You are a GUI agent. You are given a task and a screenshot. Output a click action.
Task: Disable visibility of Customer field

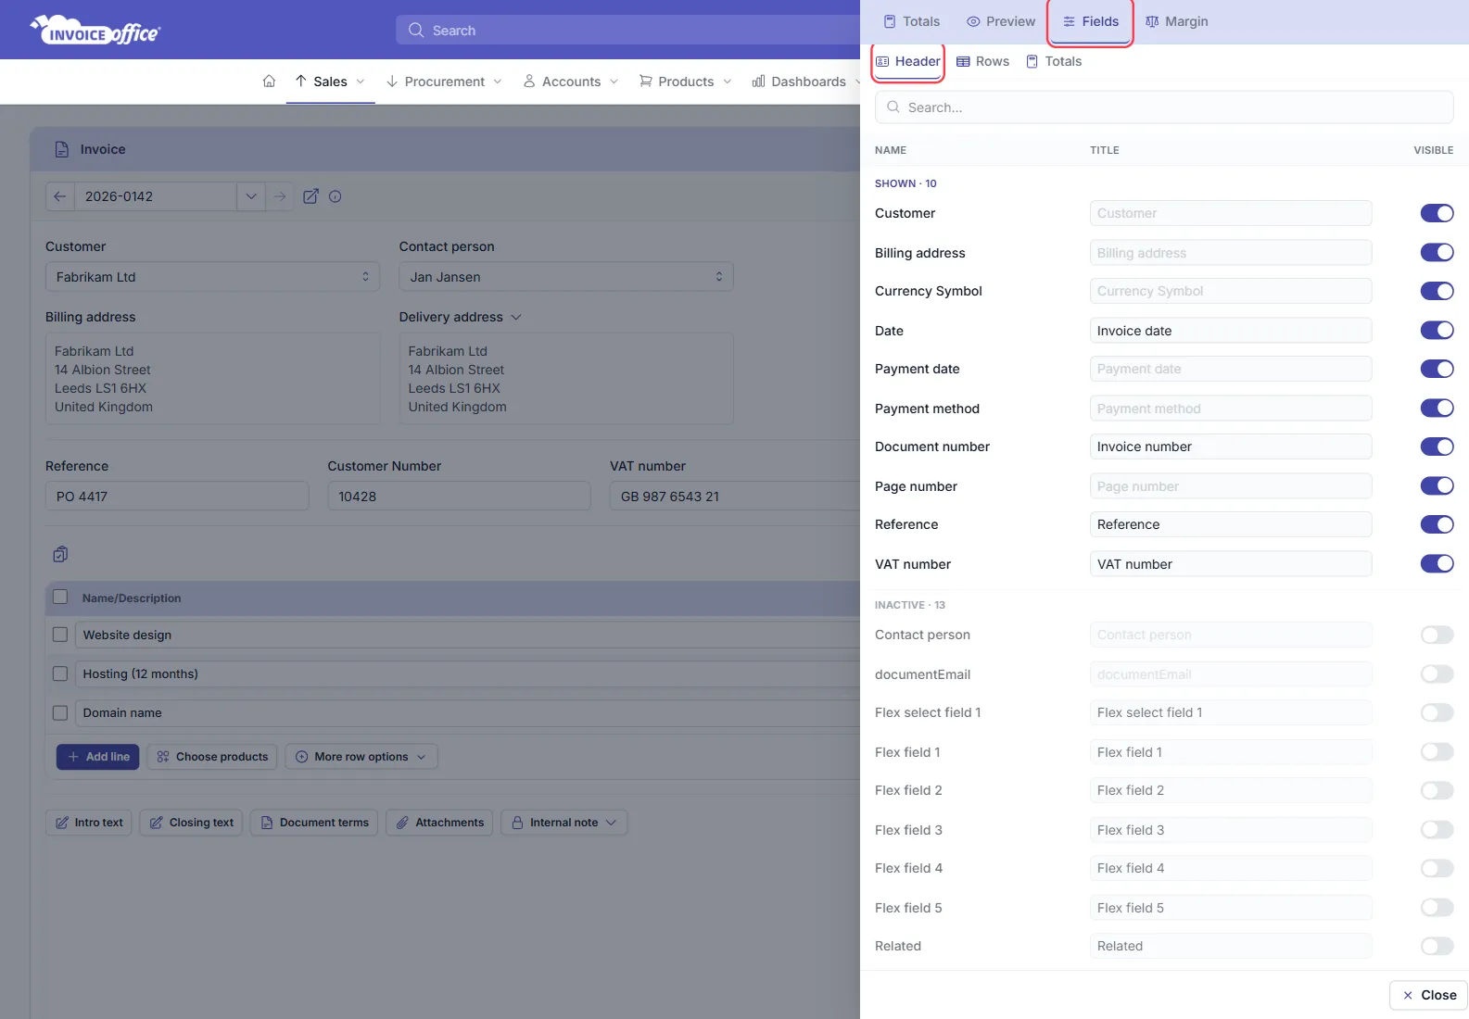pyautogui.click(x=1437, y=213)
